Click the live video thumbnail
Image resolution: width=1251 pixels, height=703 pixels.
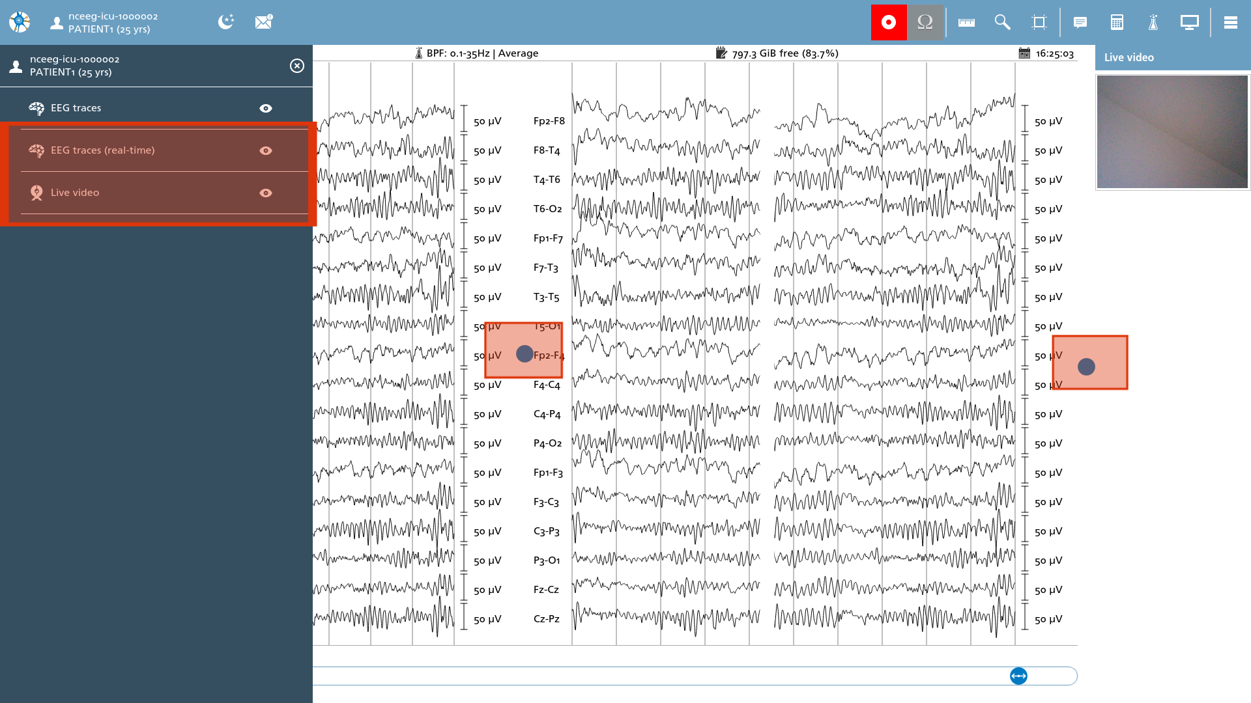click(1172, 131)
